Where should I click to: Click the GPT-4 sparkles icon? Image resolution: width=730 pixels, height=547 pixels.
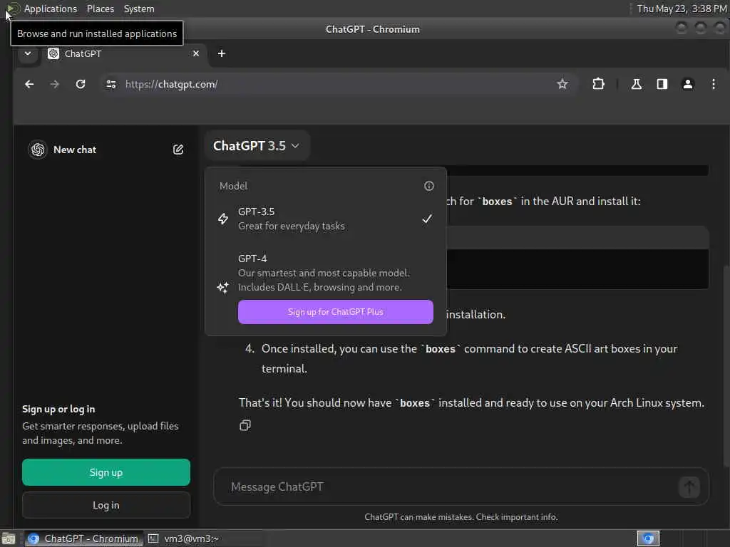pos(222,288)
